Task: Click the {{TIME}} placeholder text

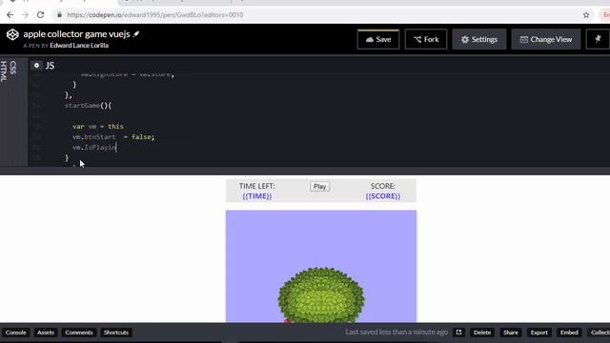Action: pos(257,196)
